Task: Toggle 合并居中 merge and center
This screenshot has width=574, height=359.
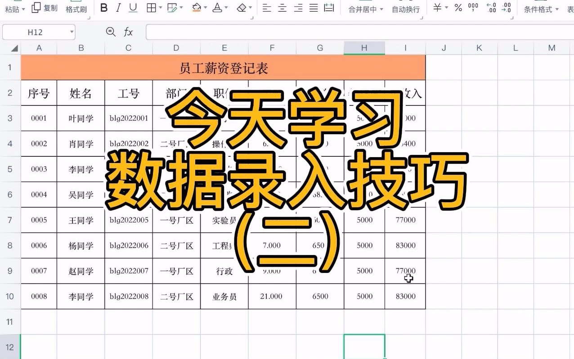Action: click(363, 8)
